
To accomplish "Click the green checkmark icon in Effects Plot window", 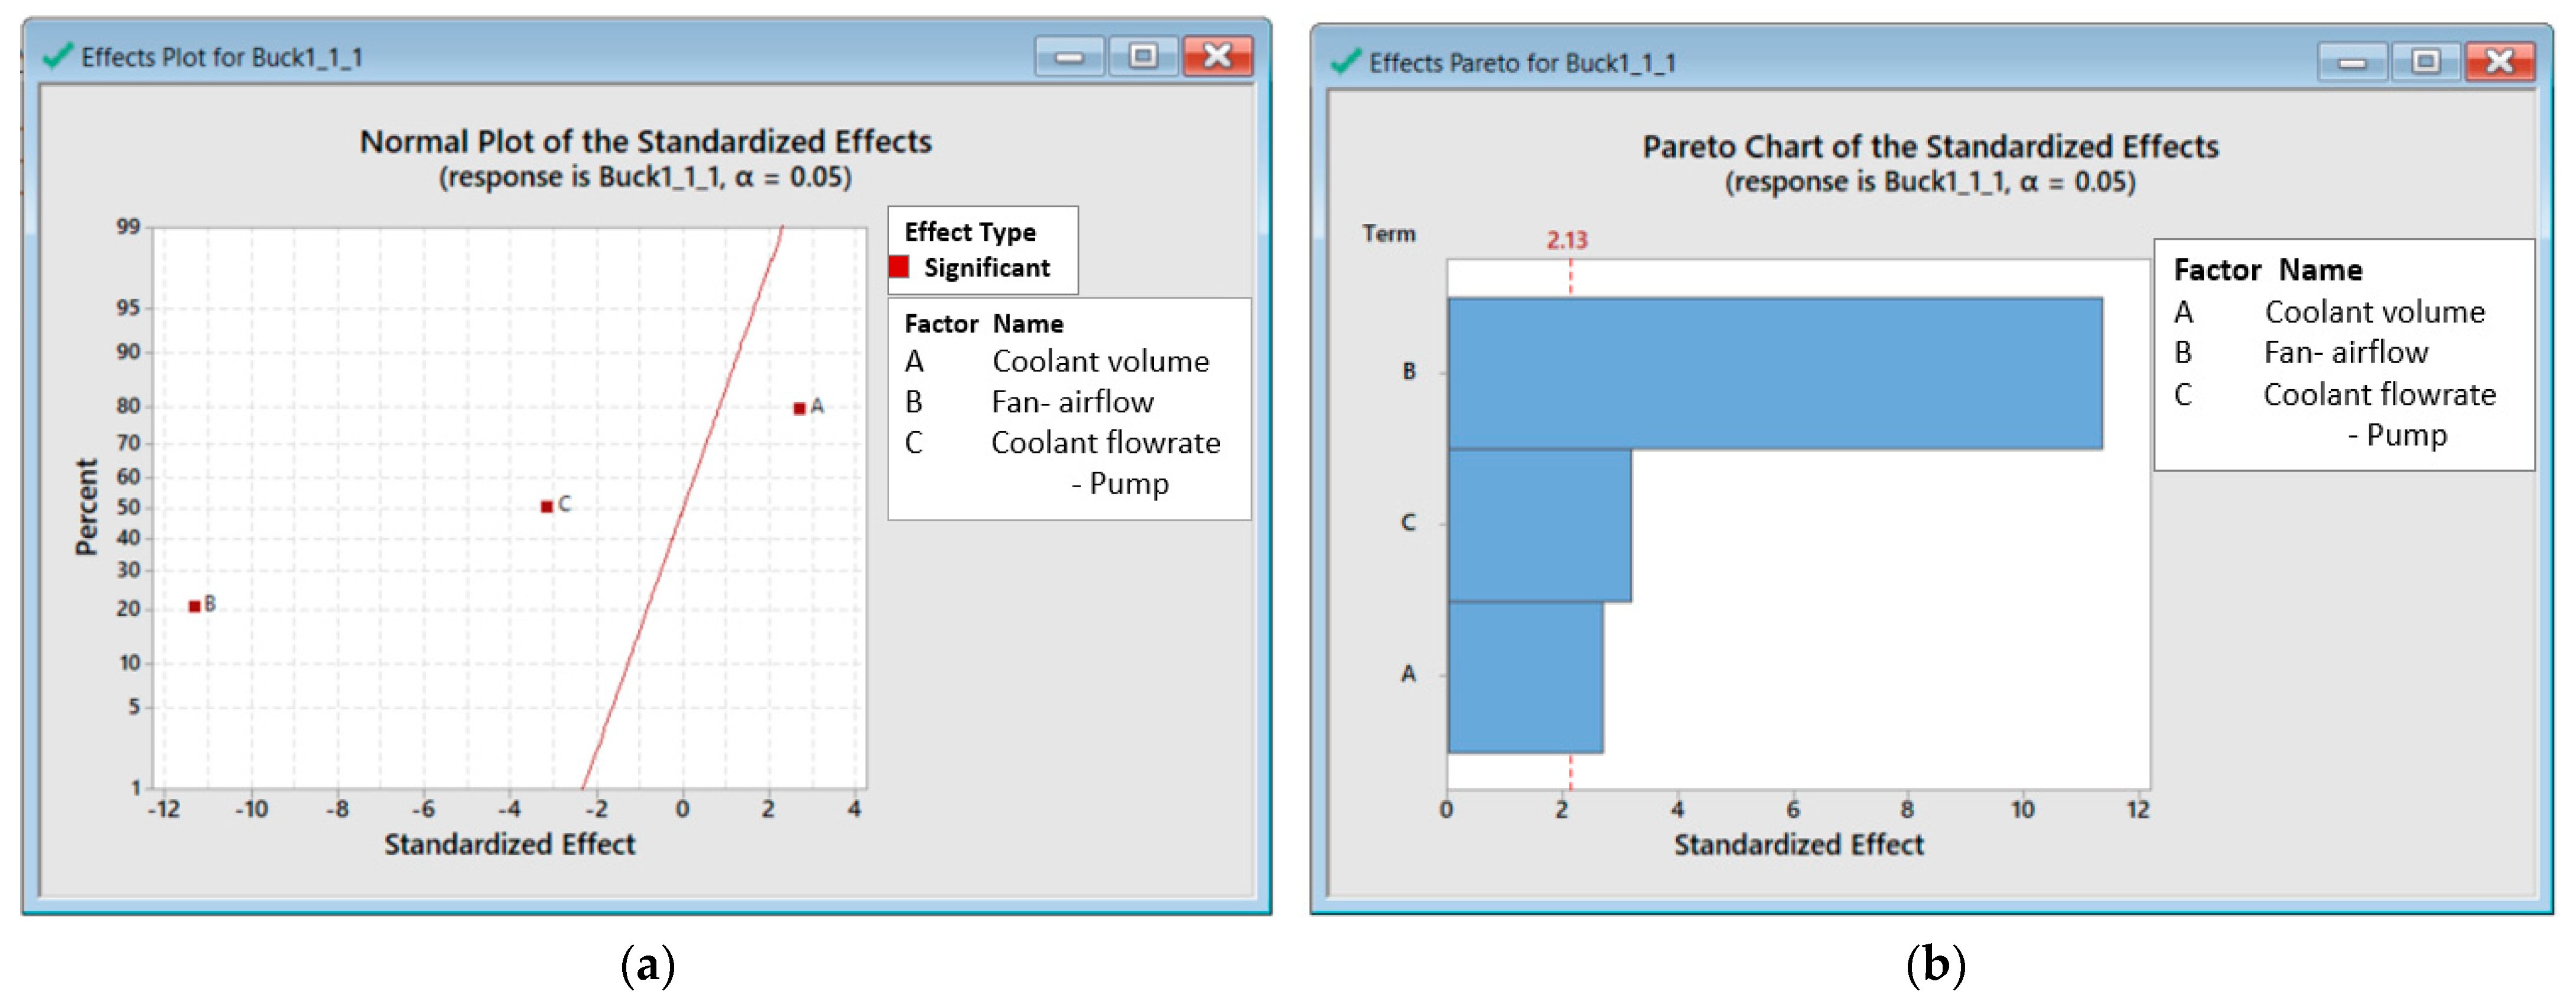I will point(57,56).
